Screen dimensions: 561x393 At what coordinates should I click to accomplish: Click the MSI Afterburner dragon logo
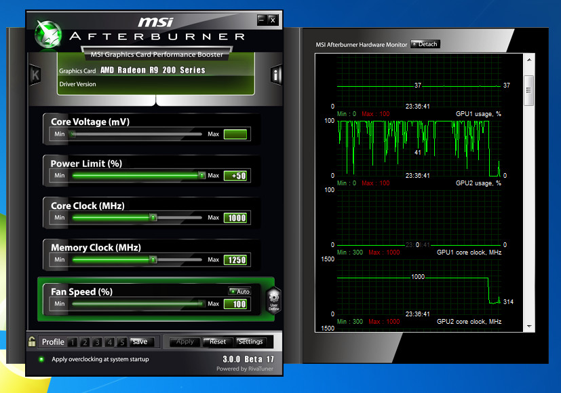pyautogui.click(x=48, y=35)
